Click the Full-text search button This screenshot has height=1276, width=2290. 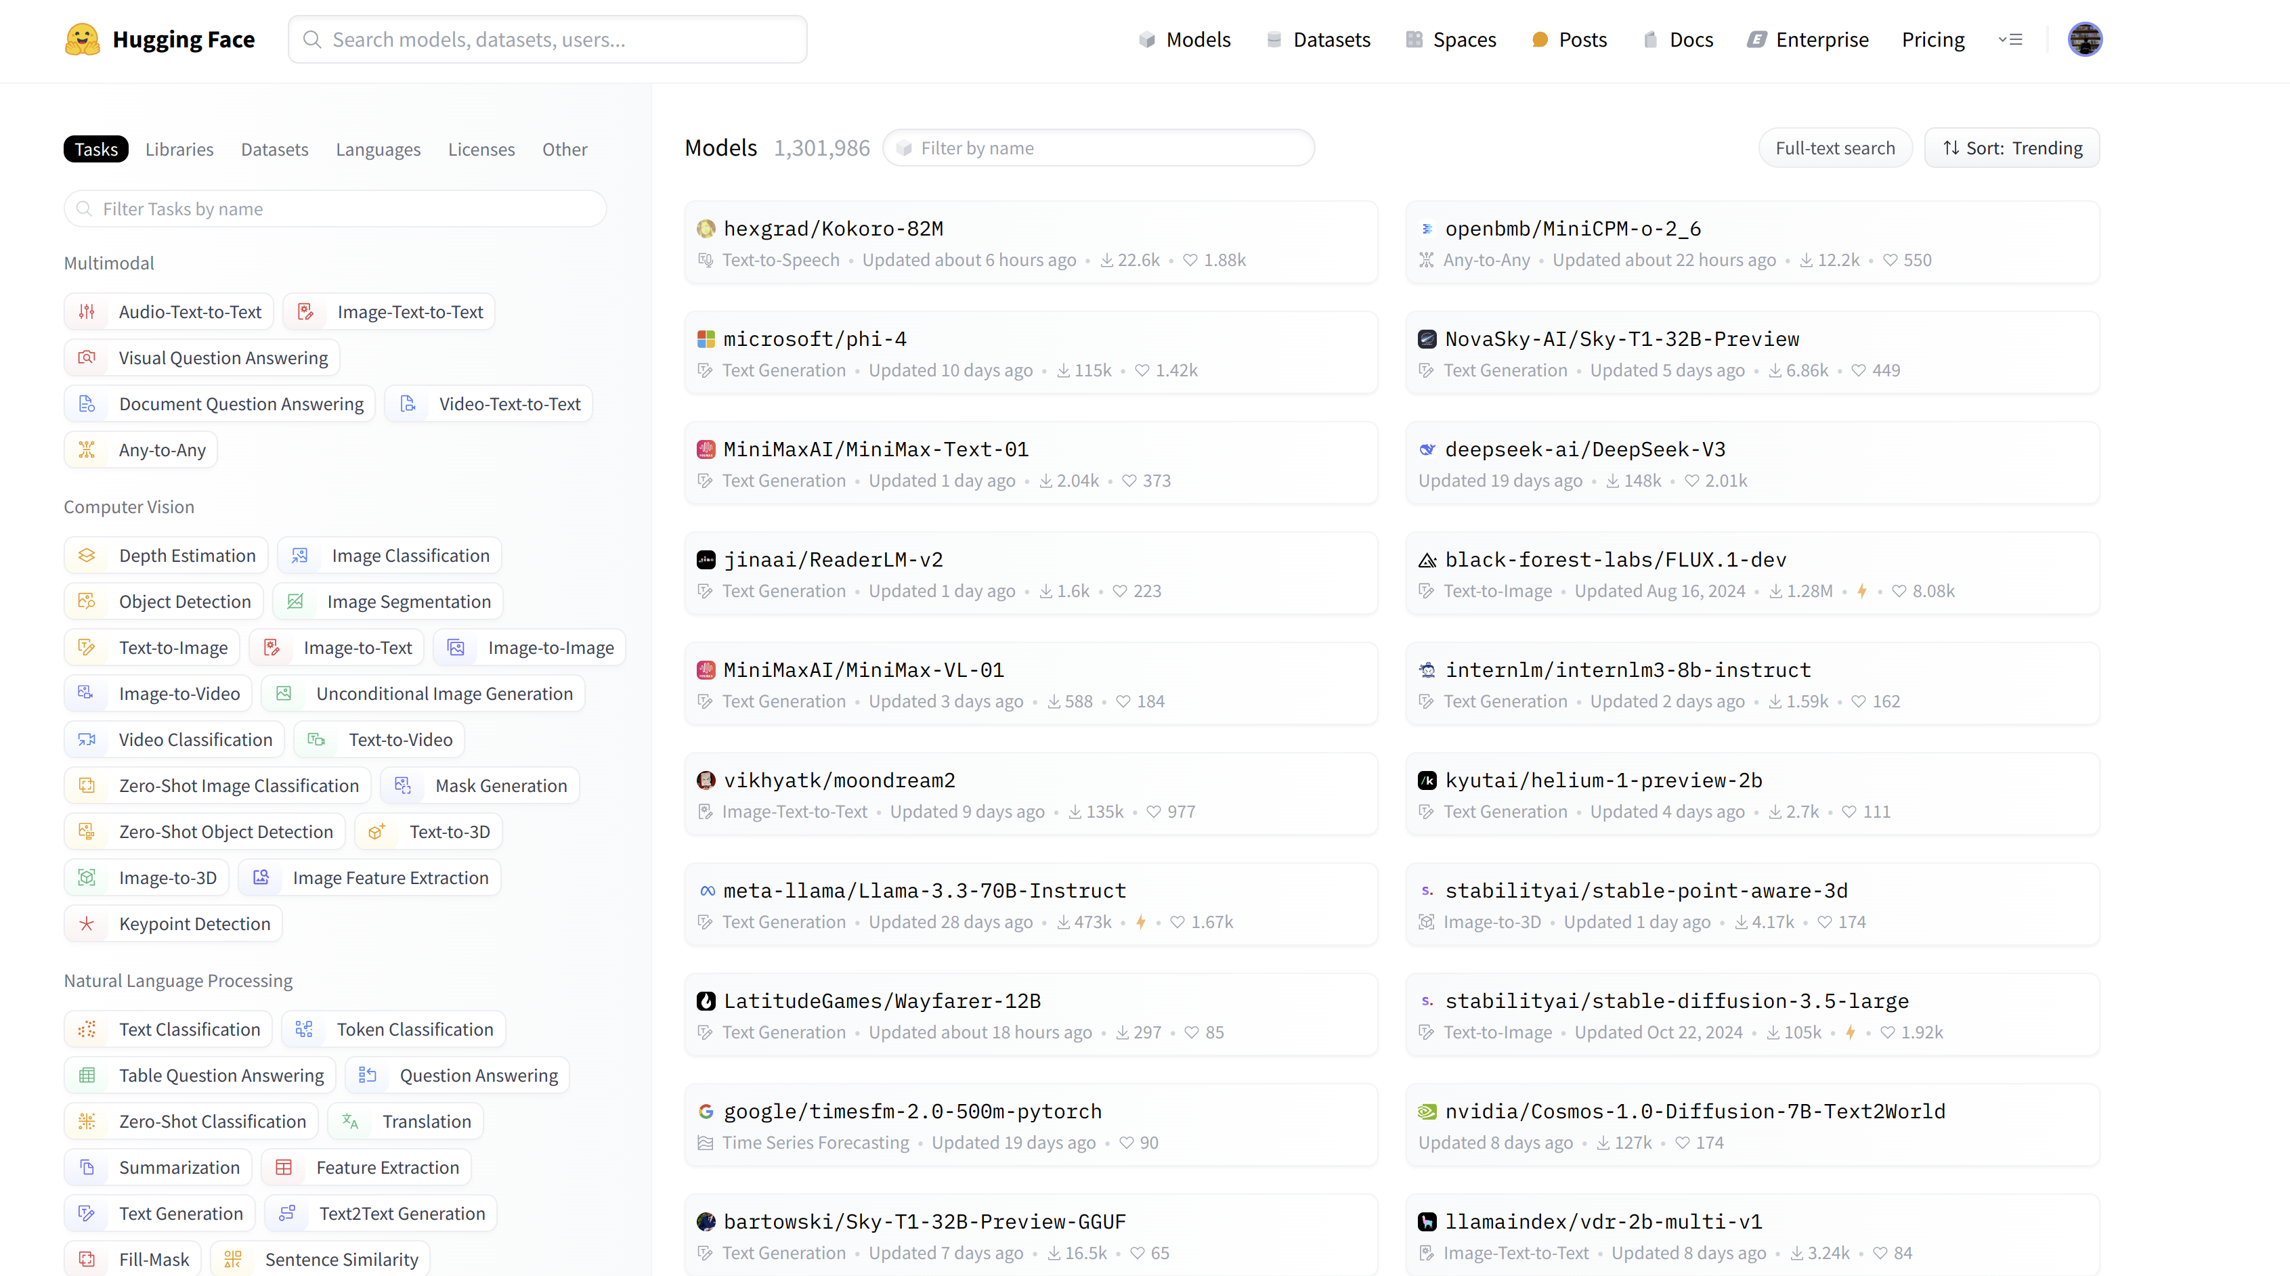tap(1835, 148)
